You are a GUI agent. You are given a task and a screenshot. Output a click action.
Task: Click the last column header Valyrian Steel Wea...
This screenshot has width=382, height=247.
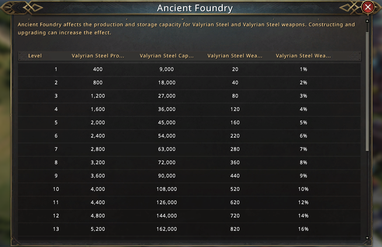(303, 56)
